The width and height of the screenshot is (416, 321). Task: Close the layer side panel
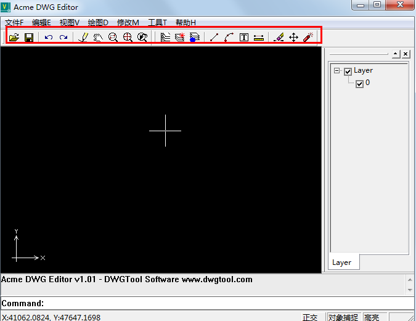406,54
